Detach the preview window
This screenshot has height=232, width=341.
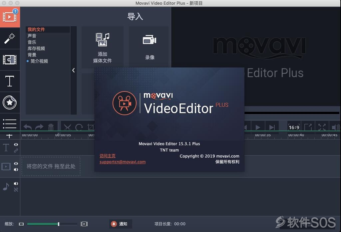(308, 127)
